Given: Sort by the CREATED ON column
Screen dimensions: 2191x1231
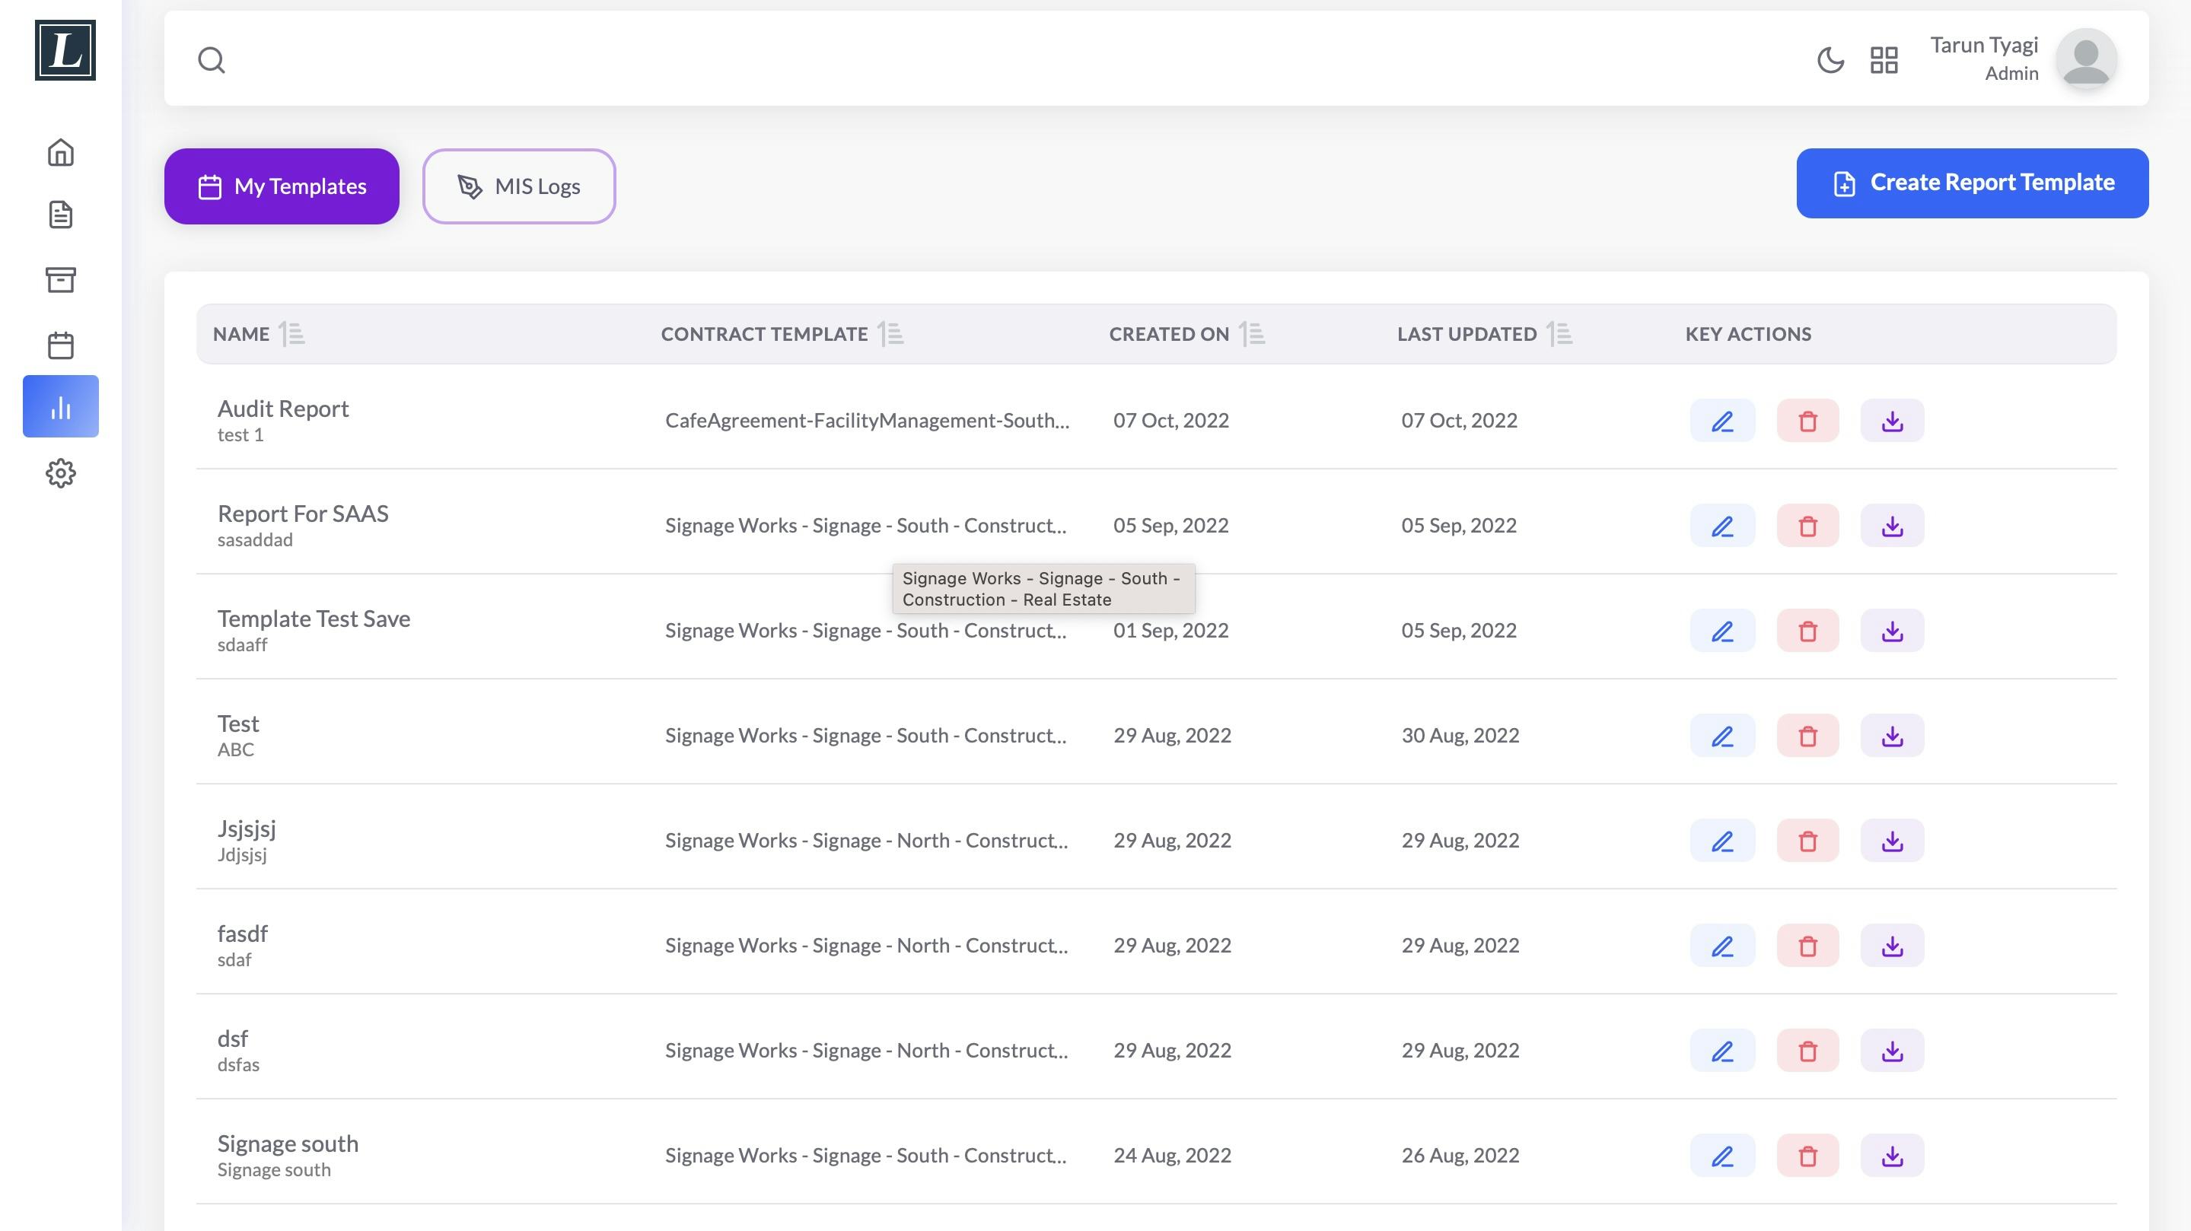Looking at the screenshot, I should [x=1252, y=334].
